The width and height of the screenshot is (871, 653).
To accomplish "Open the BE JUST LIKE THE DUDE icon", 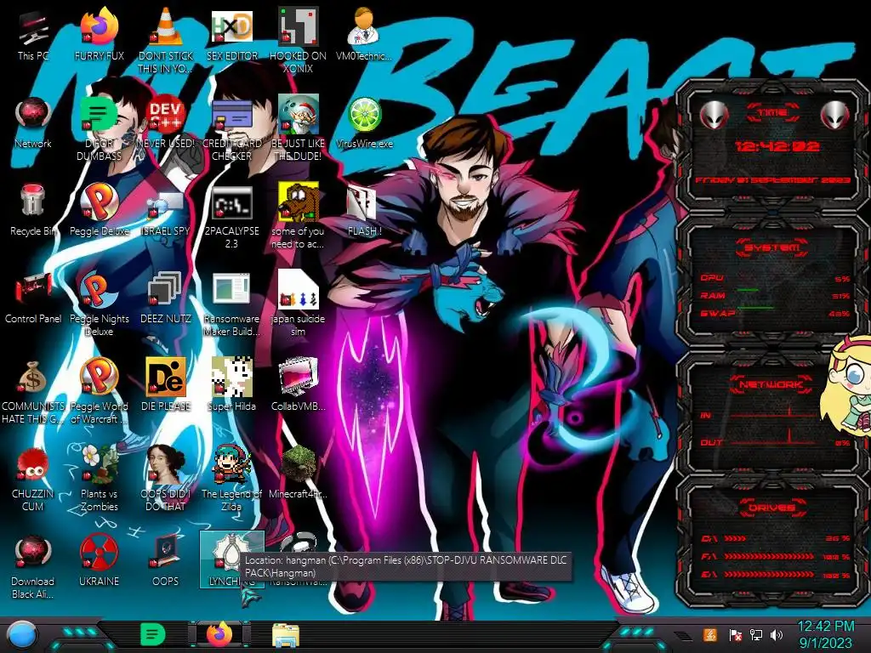I will click(x=298, y=128).
